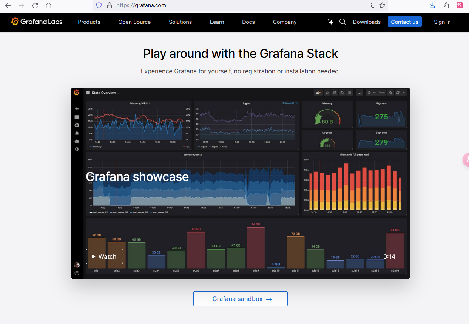Play the Grafana showcase video via Watch
The height and width of the screenshot is (324, 469).
click(x=104, y=256)
